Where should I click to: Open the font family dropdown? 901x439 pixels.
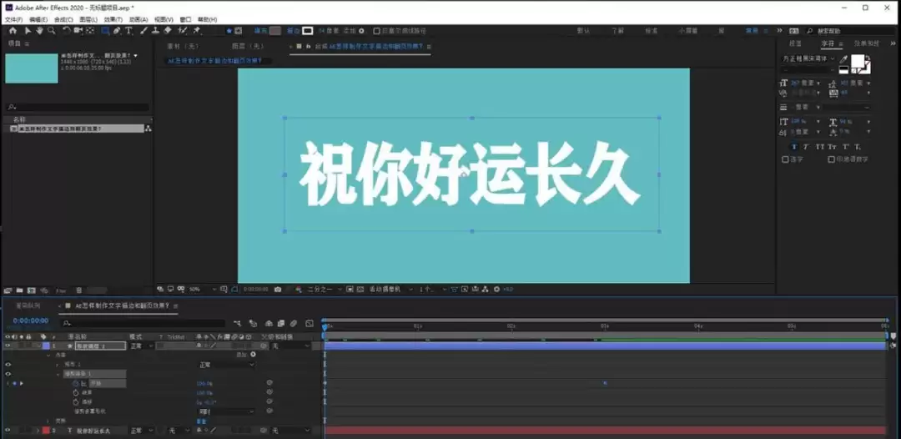(x=808, y=58)
